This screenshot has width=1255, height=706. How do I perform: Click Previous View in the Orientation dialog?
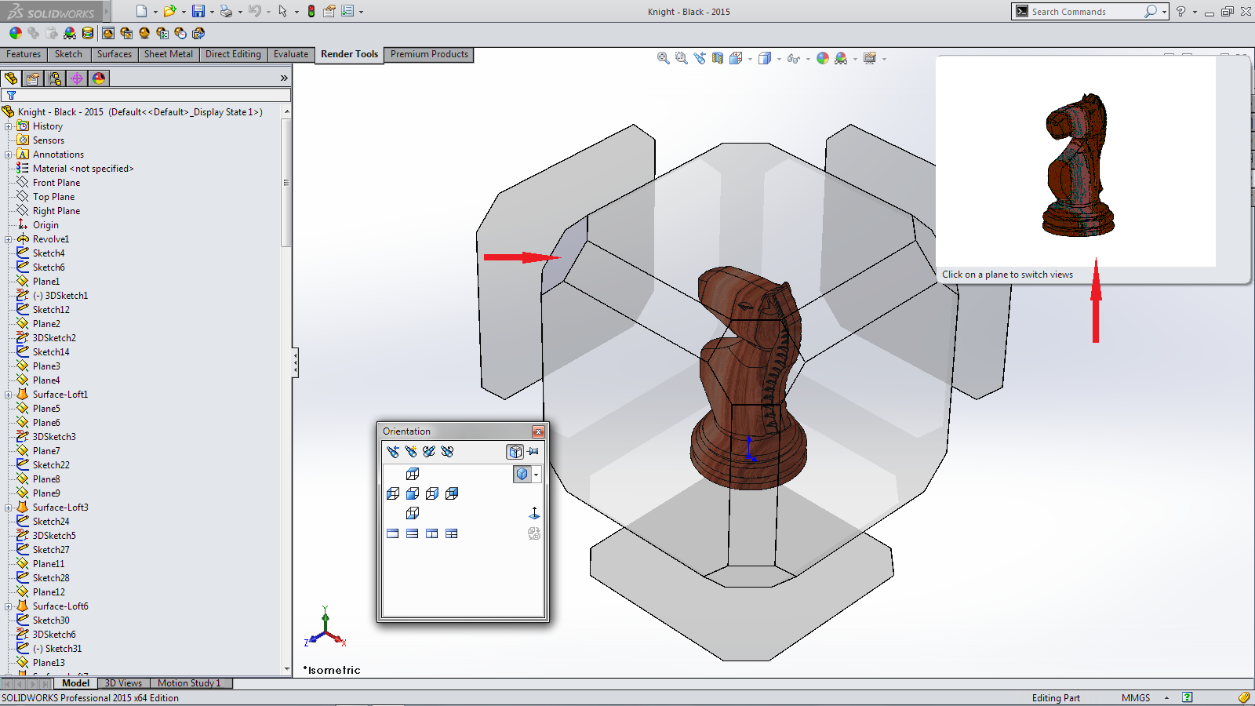(393, 452)
